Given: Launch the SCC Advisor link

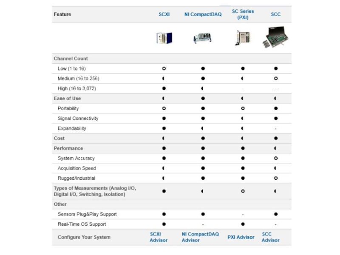Looking at the screenshot, I should pyautogui.click(x=270, y=237).
